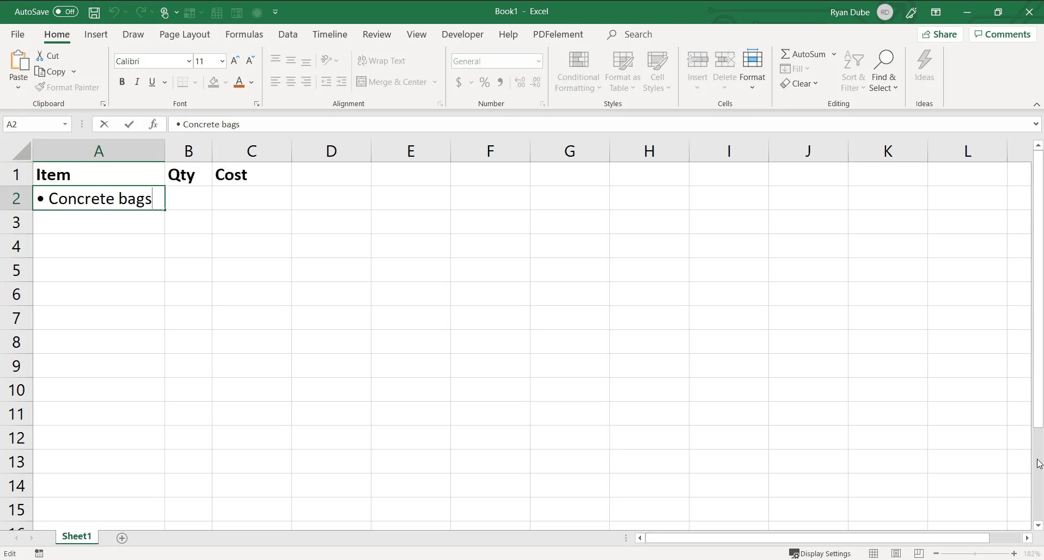Click the Select All corner triangle
The width and height of the screenshot is (1044, 560).
coord(22,151)
